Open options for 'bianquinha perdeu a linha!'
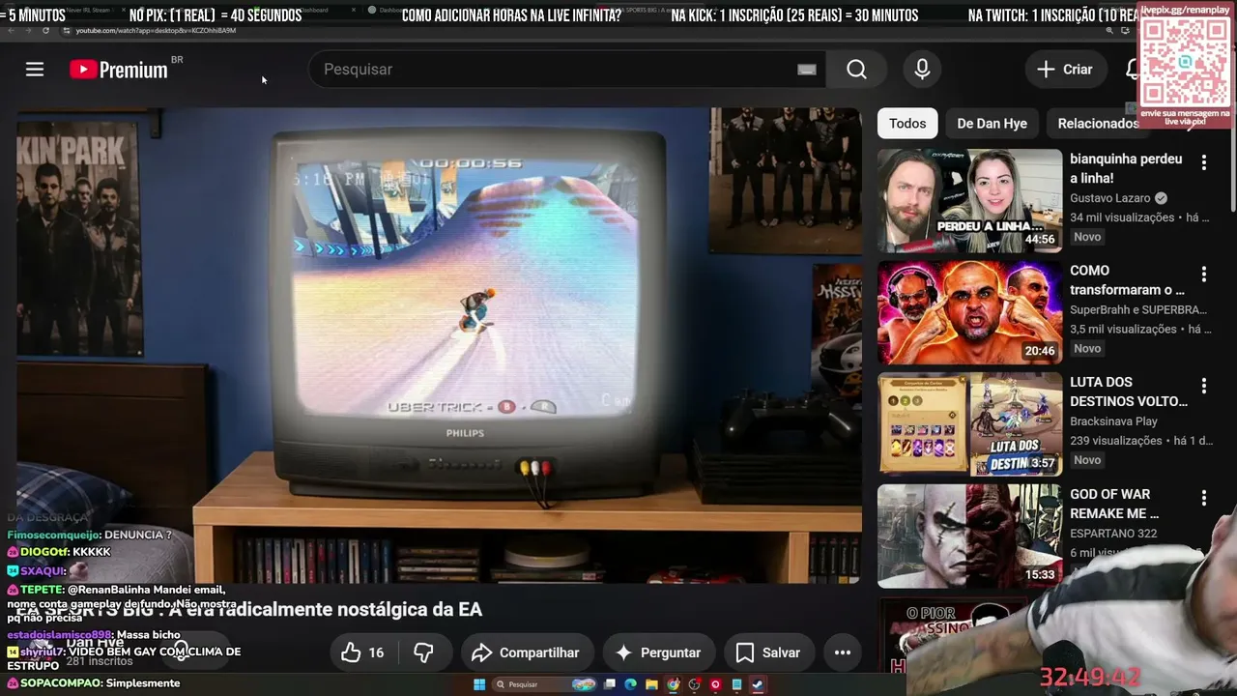Image resolution: width=1237 pixels, height=696 pixels. point(1204,163)
